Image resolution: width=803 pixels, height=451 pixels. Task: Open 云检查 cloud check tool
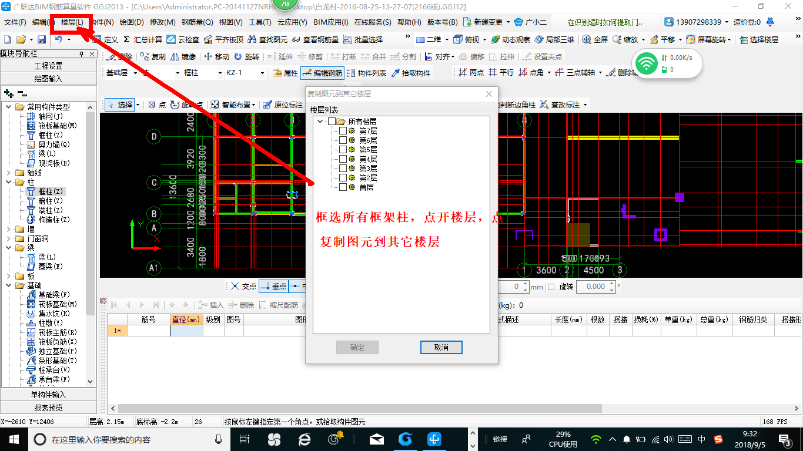(183, 39)
